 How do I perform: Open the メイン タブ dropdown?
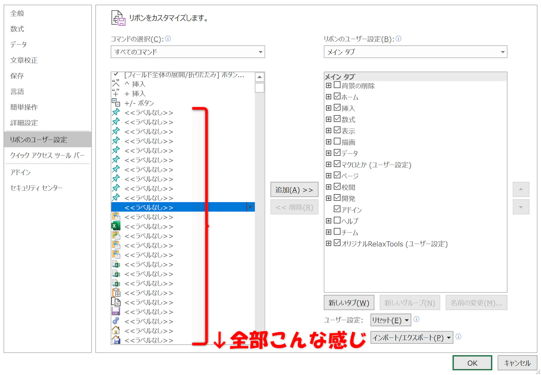coord(416,52)
